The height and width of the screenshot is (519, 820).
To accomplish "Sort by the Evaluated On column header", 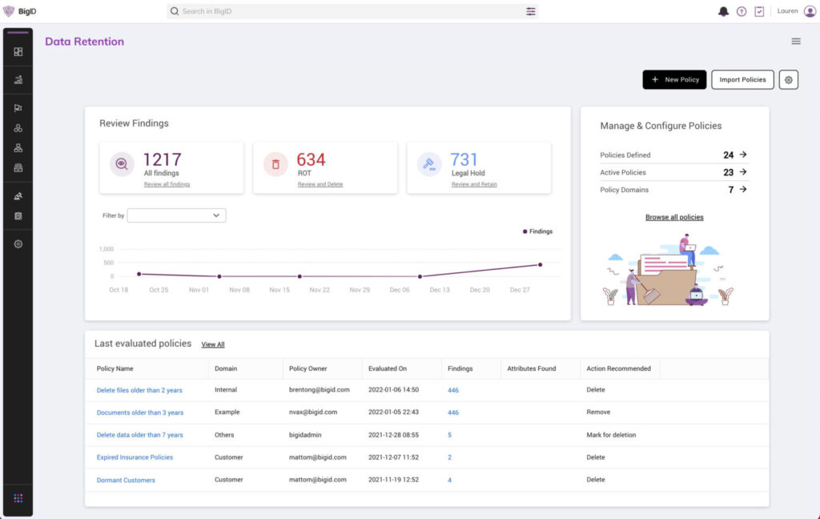I will (388, 368).
